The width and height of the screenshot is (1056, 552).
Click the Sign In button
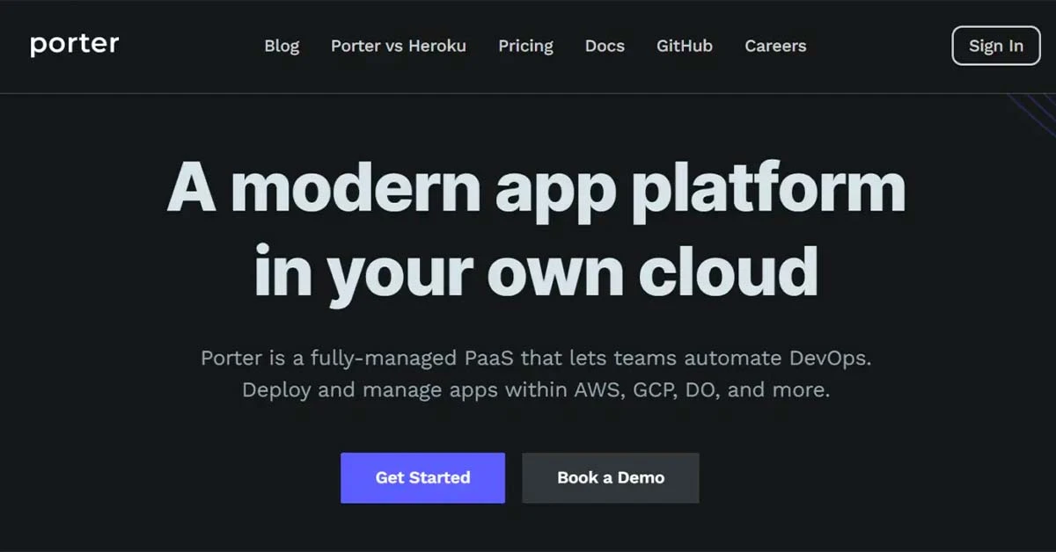coord(996,46)
